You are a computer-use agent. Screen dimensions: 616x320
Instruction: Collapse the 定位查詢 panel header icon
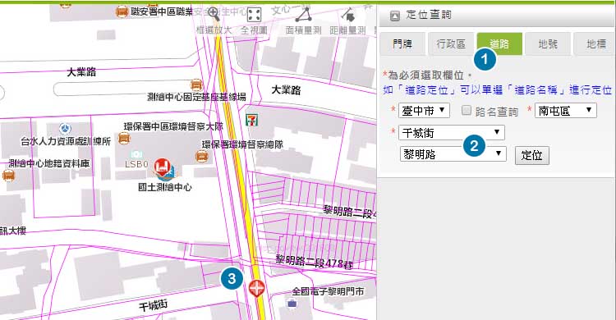395,16
